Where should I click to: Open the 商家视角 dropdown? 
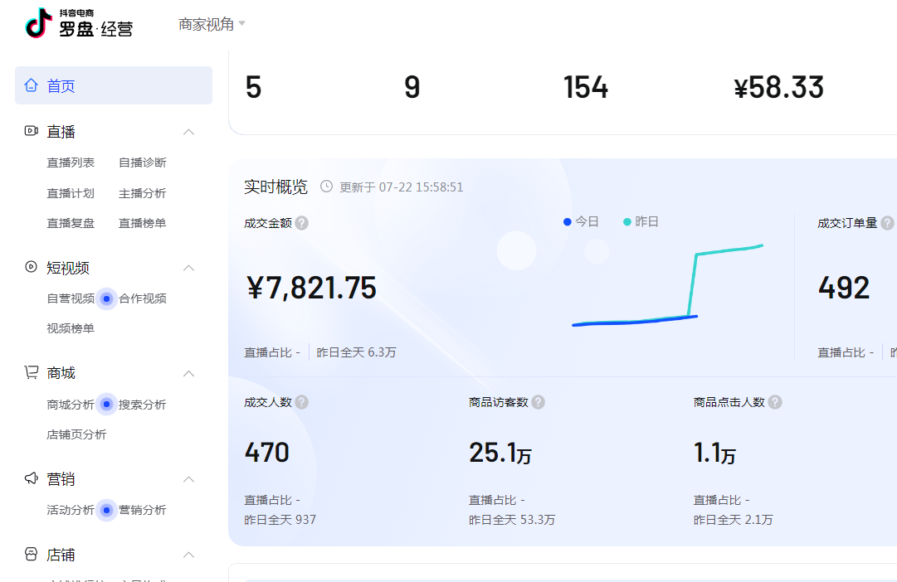click(x=212, y=24)
